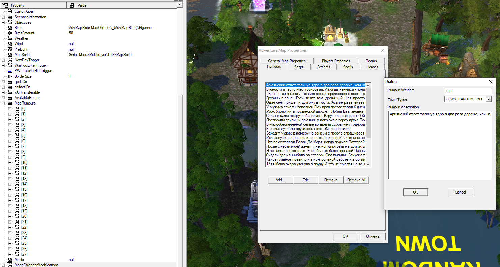The width and height of the screenshot is (500, 267).
Task: Collapse the MapRumours node
Action: click(x=3, y=103)
